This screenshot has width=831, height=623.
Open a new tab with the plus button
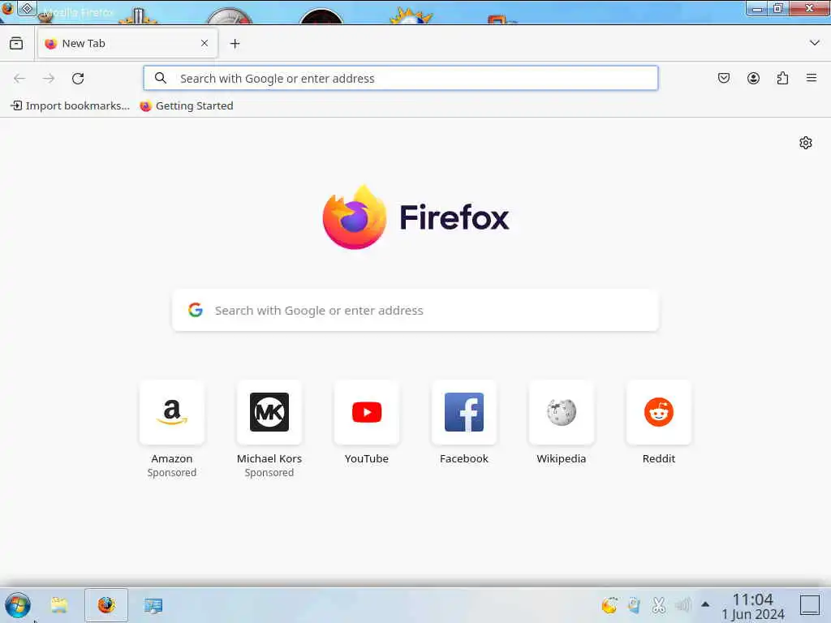[235, 44]
